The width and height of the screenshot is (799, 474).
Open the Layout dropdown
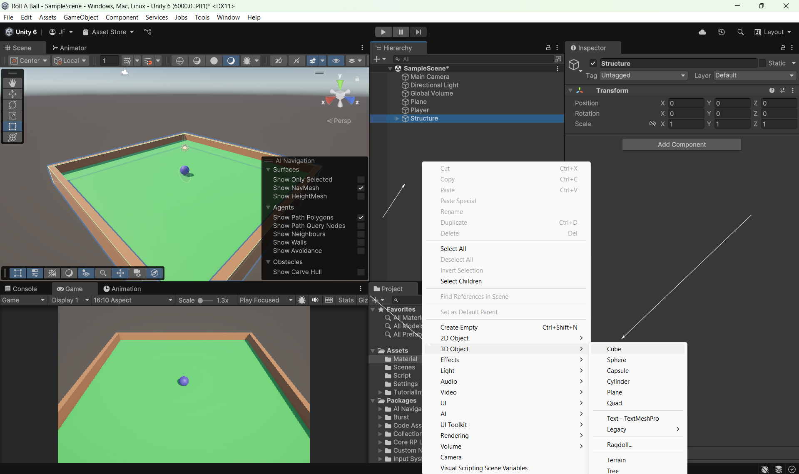click(x=773, y=32)
